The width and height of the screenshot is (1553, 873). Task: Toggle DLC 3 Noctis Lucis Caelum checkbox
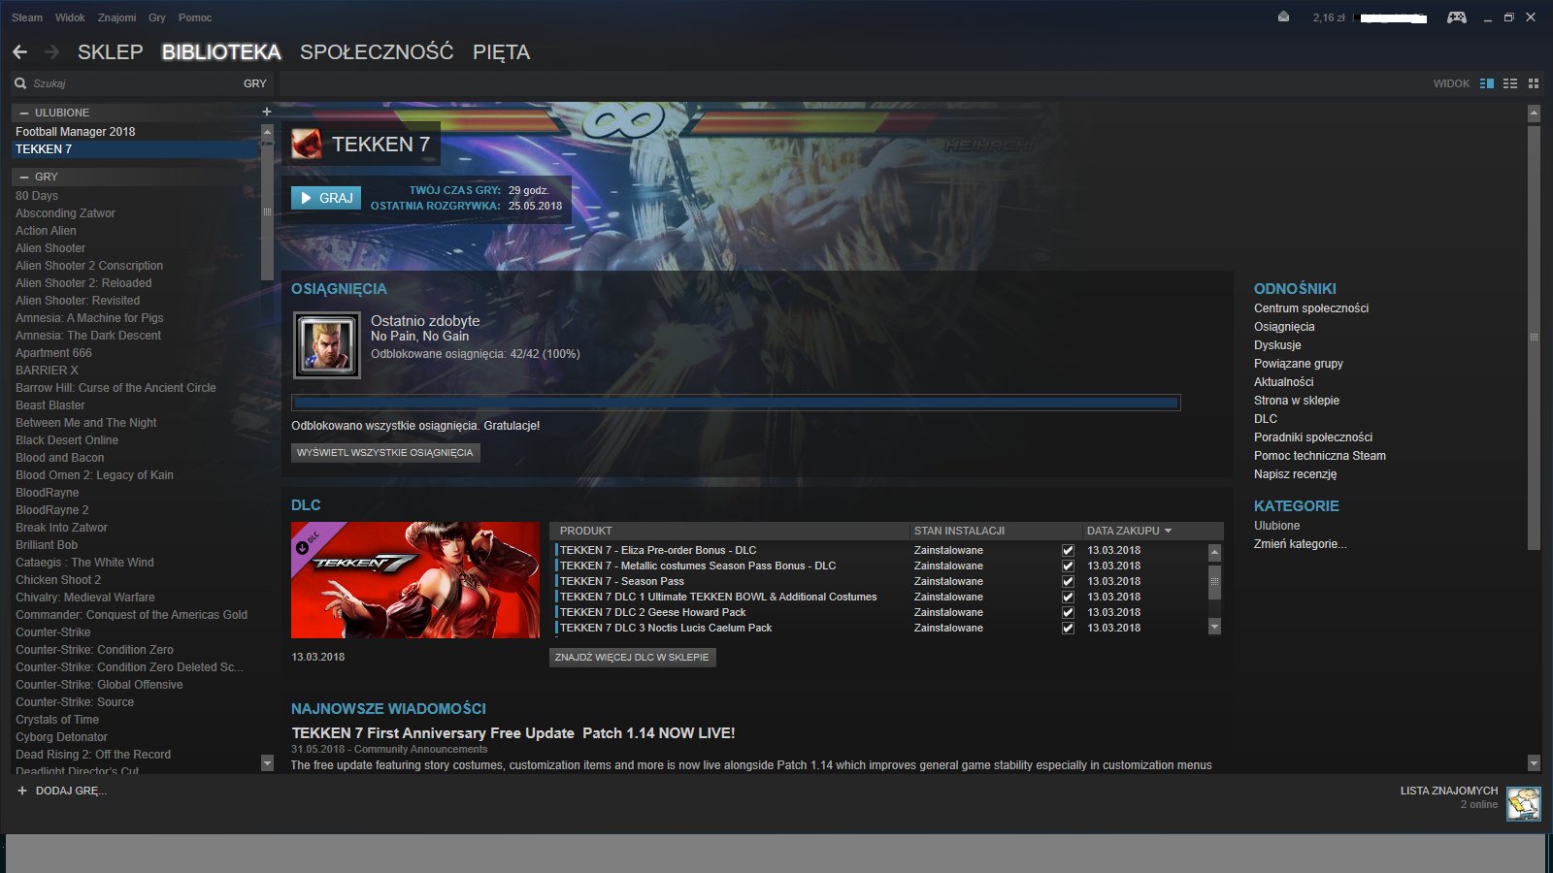[x=1068, y=628]
